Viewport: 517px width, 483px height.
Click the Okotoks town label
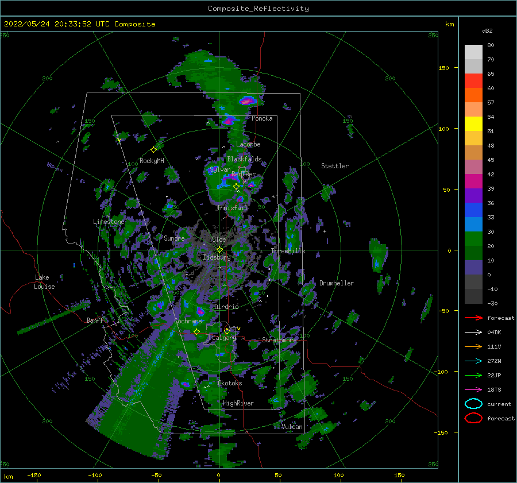click(230, 383)
